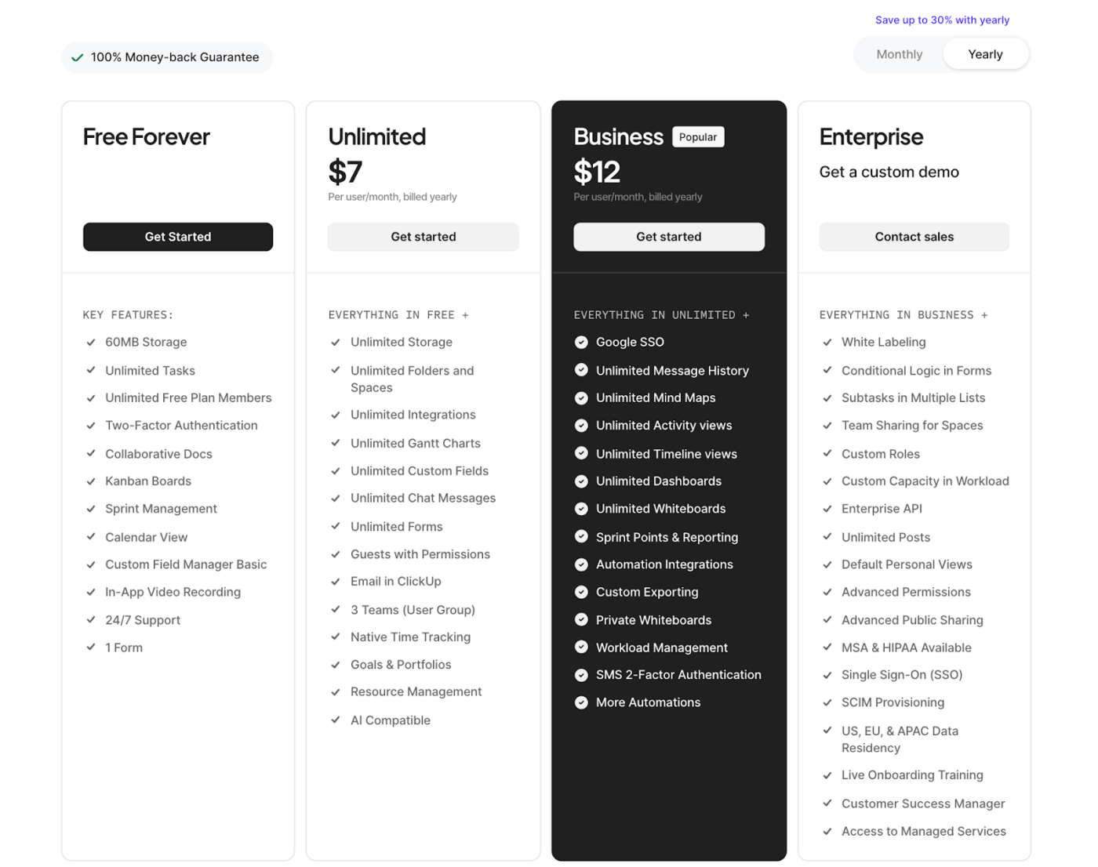
Task: Click the $12 price on Business plan
Action: (x=597, y=172)
